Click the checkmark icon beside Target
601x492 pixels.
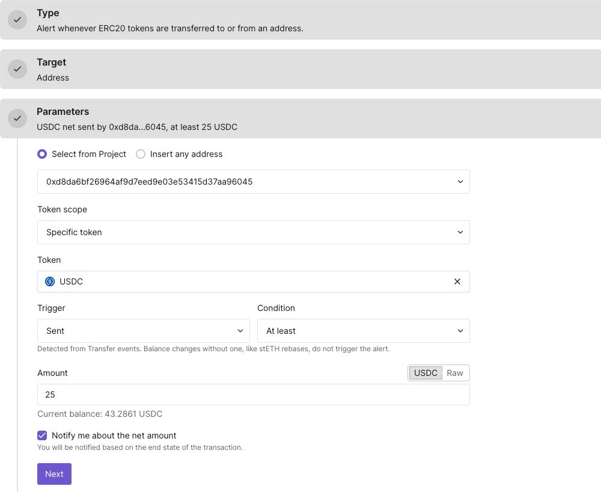[x=17, y=69]
